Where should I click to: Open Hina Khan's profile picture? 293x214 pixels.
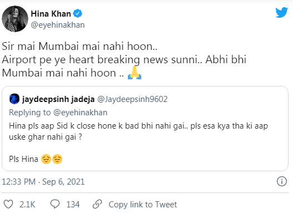(x=15, y=19)
